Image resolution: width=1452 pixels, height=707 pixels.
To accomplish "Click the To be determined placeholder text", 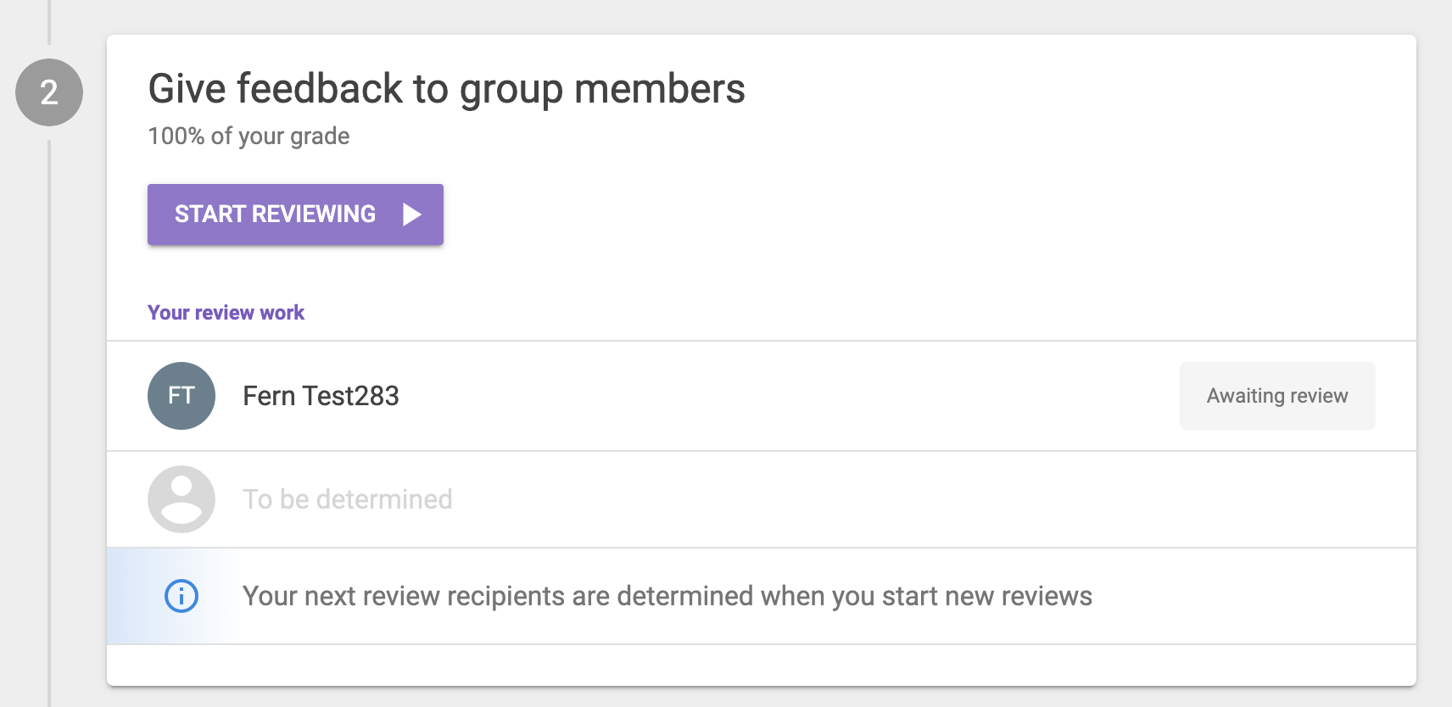I will click(x=348, y=499).
